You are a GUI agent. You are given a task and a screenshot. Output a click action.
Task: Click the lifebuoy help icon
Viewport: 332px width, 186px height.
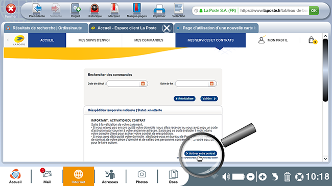[299, 177]
